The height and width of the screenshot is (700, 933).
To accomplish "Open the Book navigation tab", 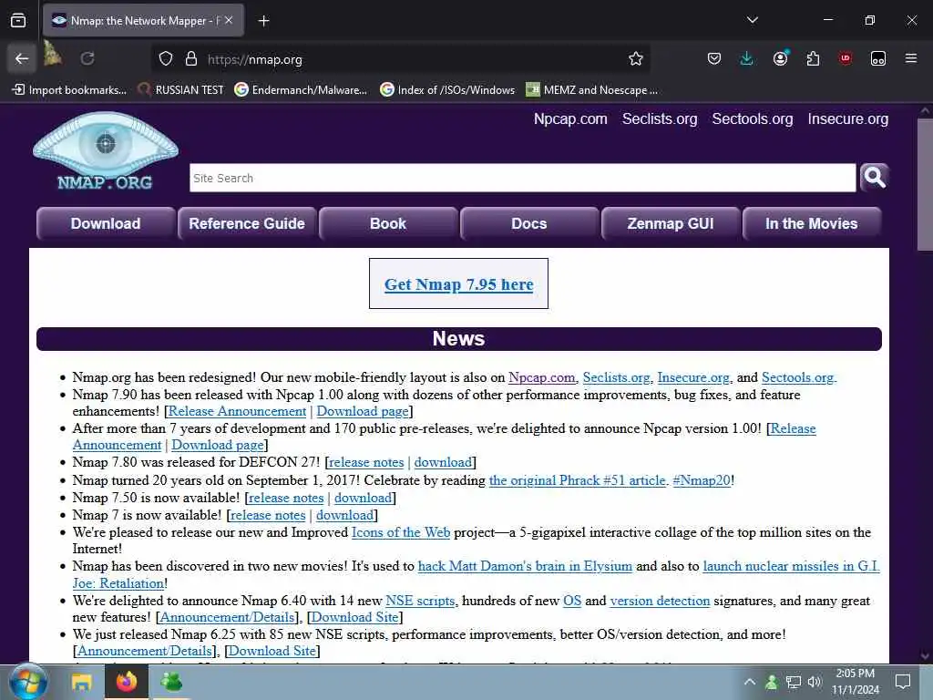I will [388, 224].
